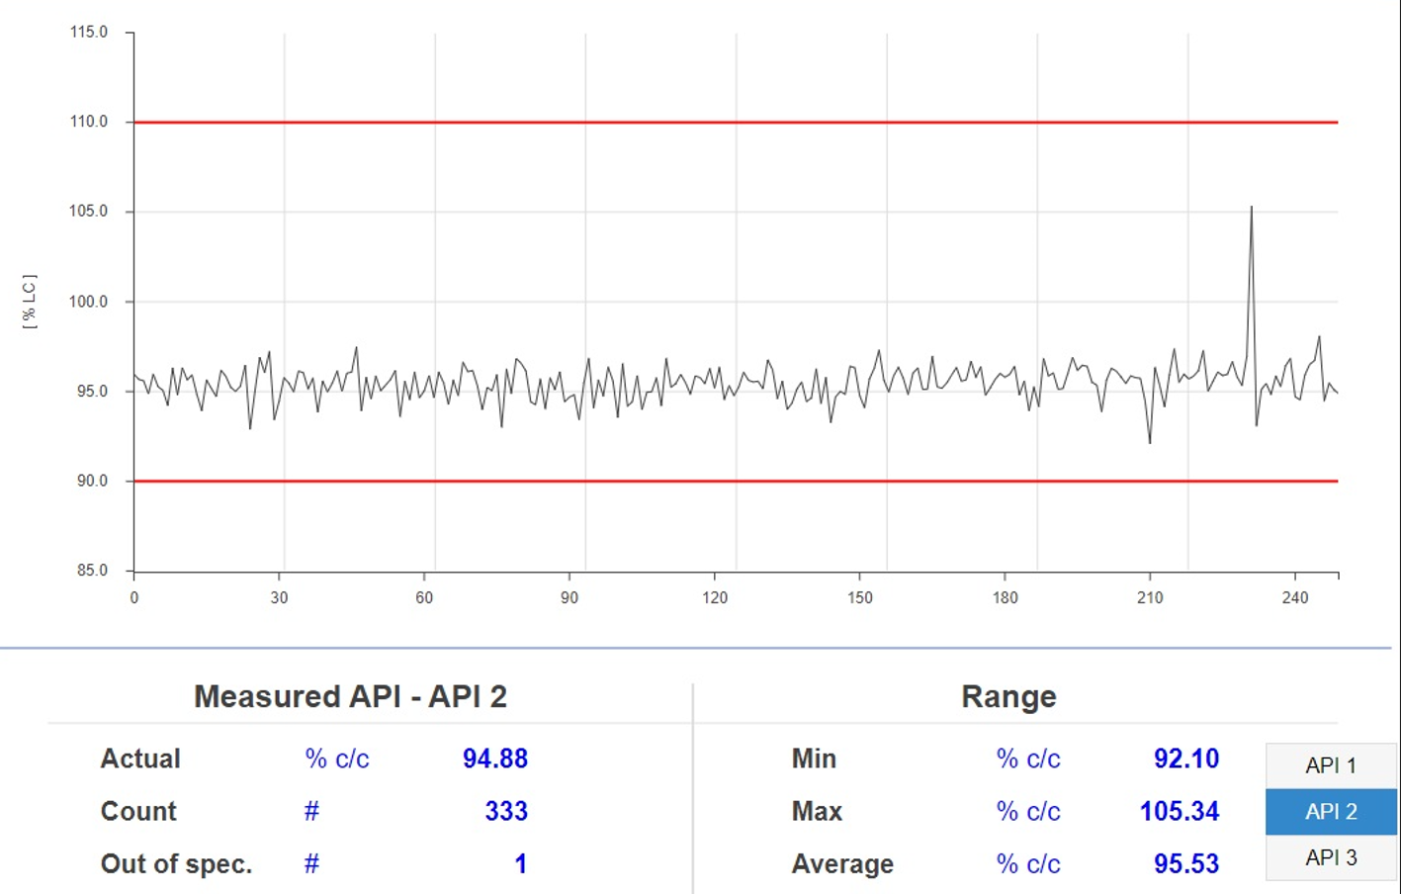Click the Actual value 94.88
Viewport: 1401px width, 894px height.
[495, 759]
